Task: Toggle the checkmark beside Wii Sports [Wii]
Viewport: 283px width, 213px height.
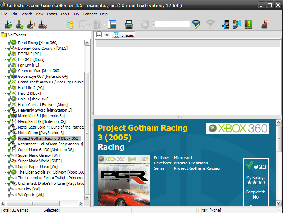Action: (x=9, y=195)
